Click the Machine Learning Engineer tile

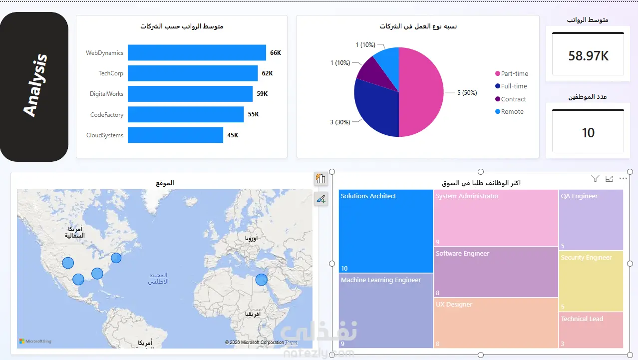pos(386,311)
